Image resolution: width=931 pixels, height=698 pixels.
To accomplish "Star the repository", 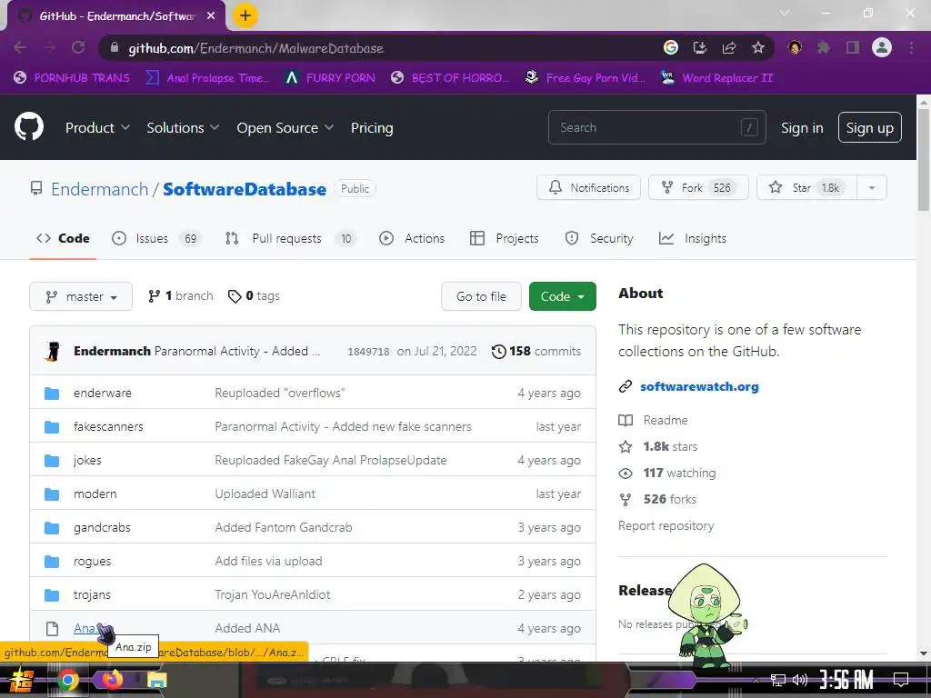I will (807, 187).
